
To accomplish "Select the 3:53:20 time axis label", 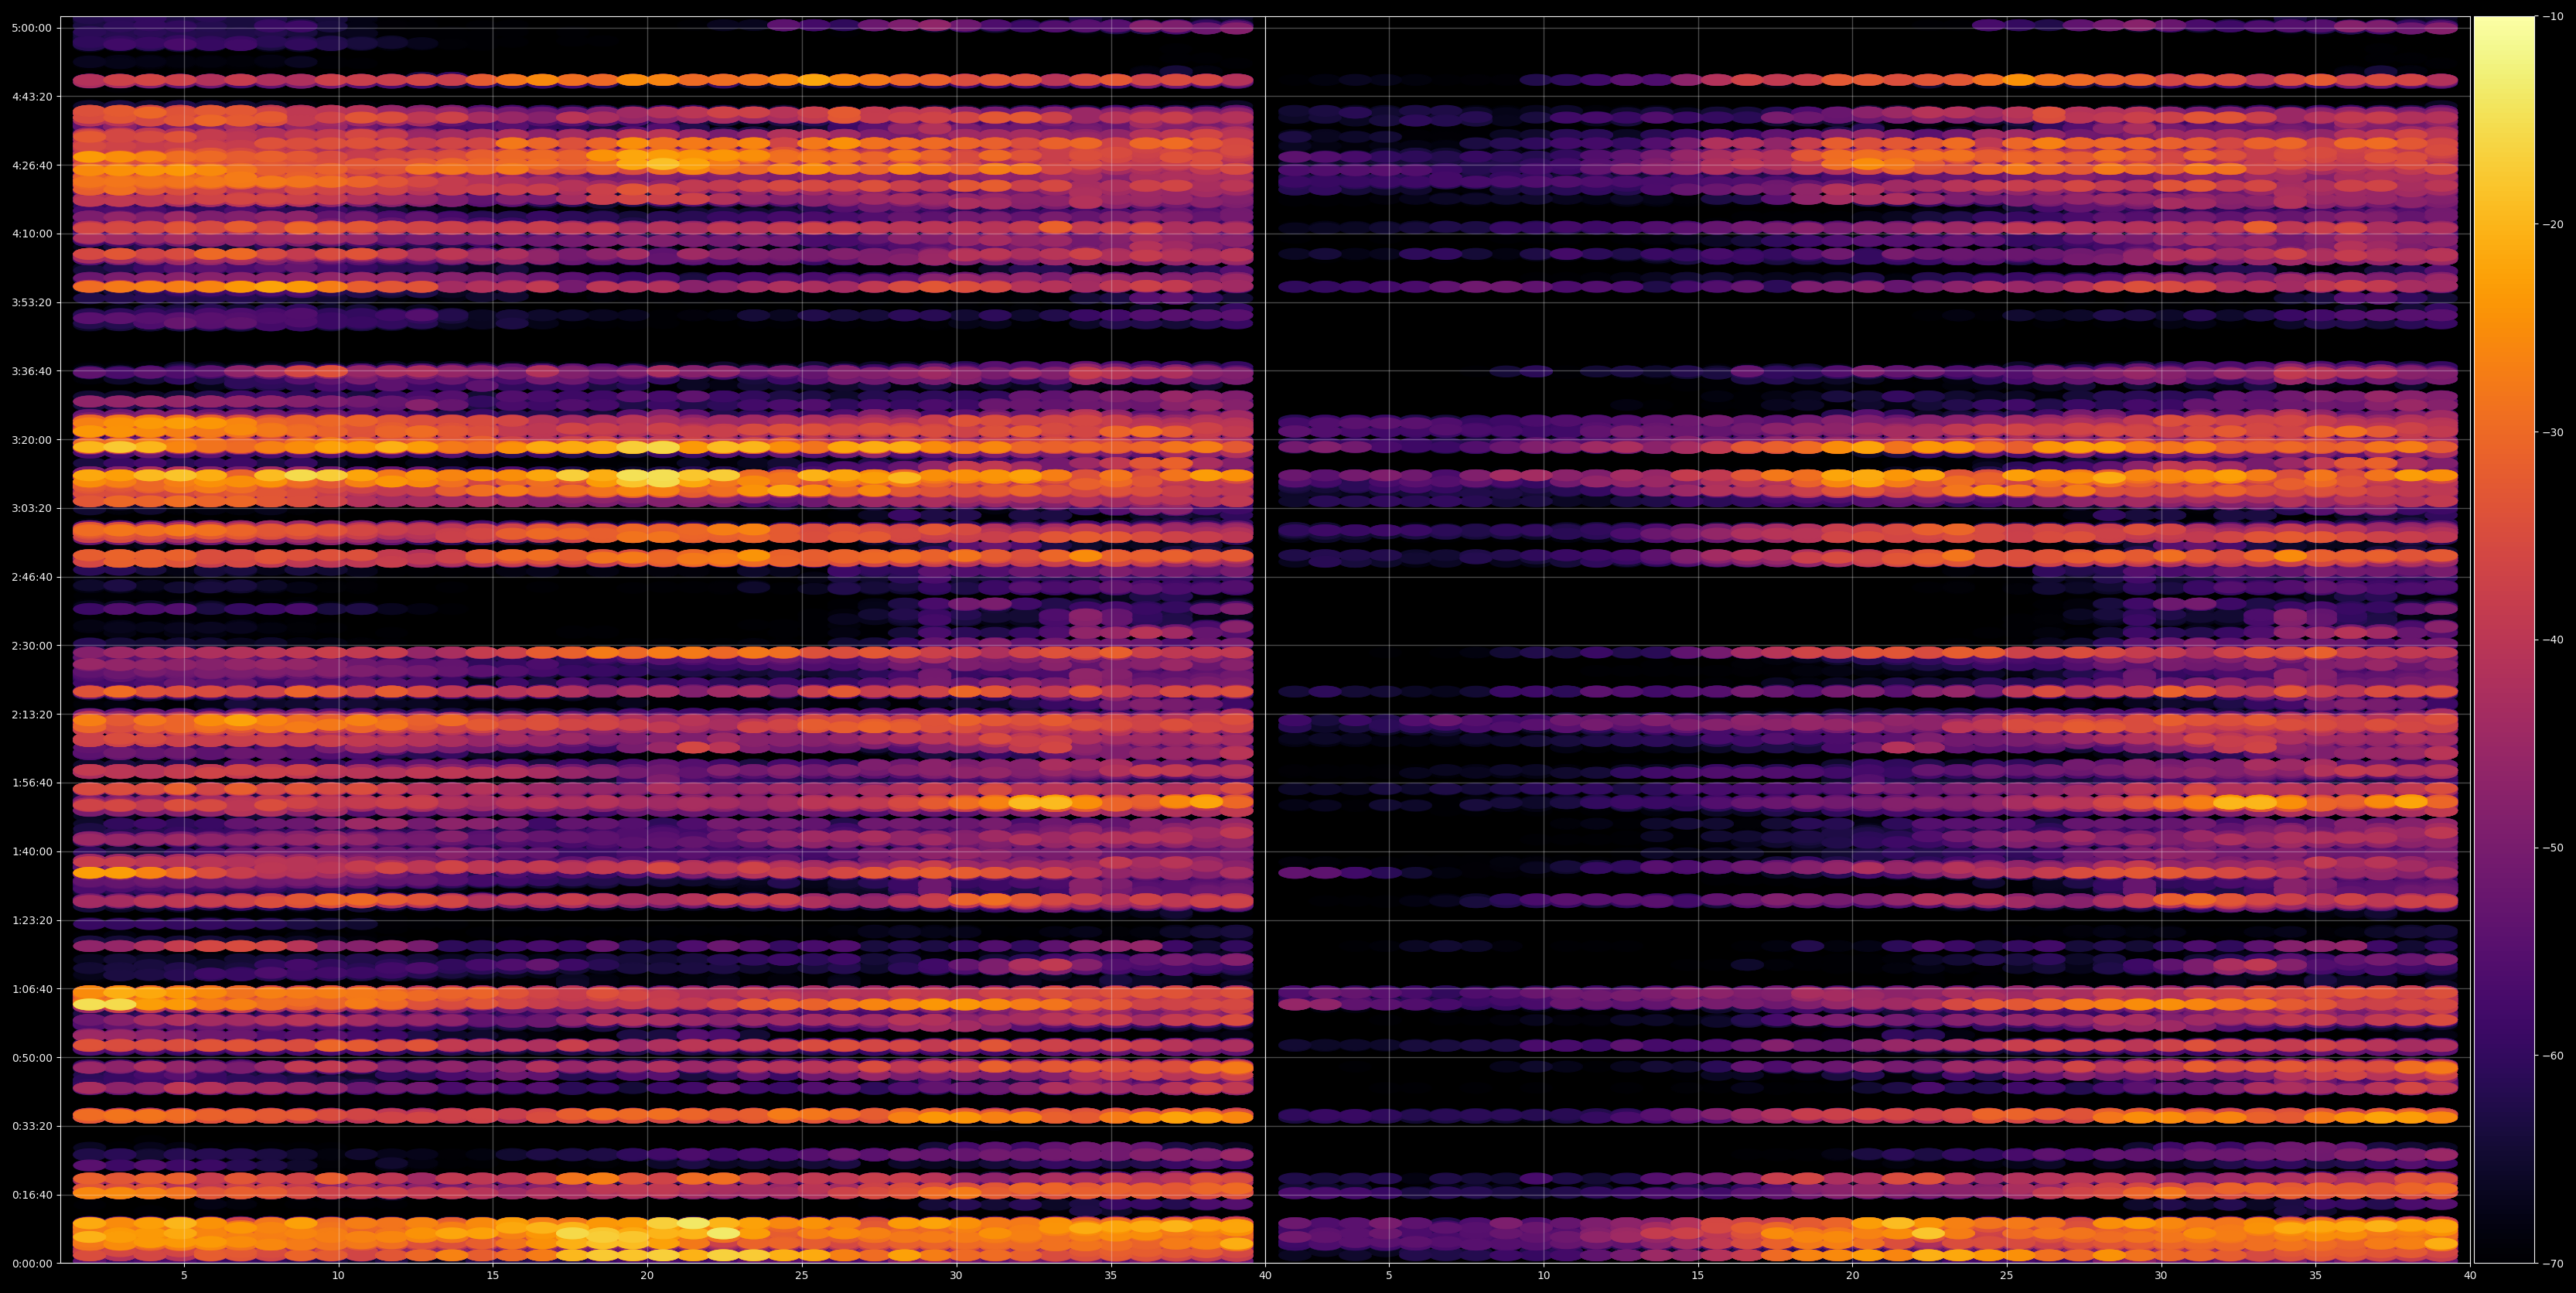I will [x=31, y=303].
